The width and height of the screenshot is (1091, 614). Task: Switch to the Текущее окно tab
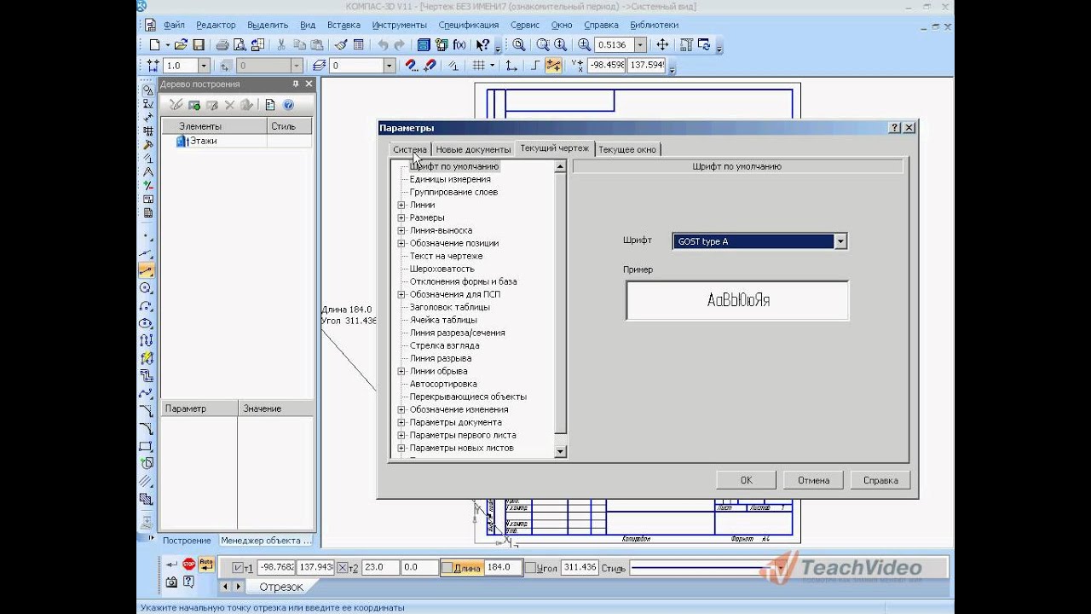(627, 149)
